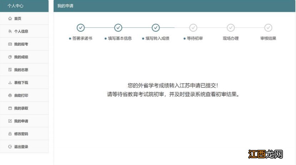Click the grey step circle for 等待初审
The width and height of the screenshot is (296, 165).
pyautogui.click(x=193, y=28)
